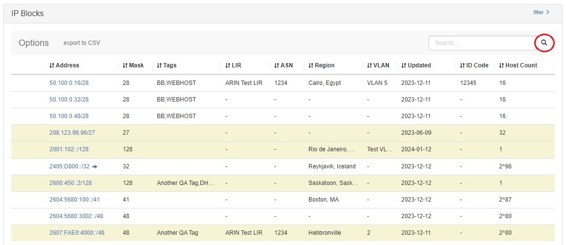The width and height of the screenshot is (566, 245).
Task: Sort table by Mask column
Action: point(133,65)
